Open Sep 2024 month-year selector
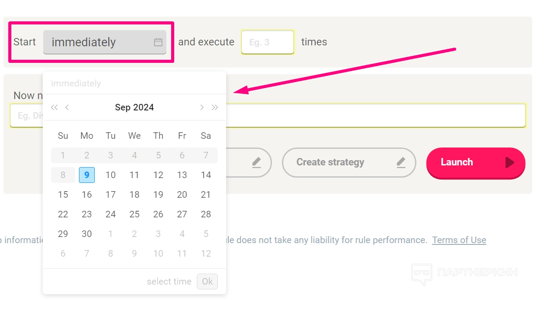The image size is (540, 309). tap(134, 107)
